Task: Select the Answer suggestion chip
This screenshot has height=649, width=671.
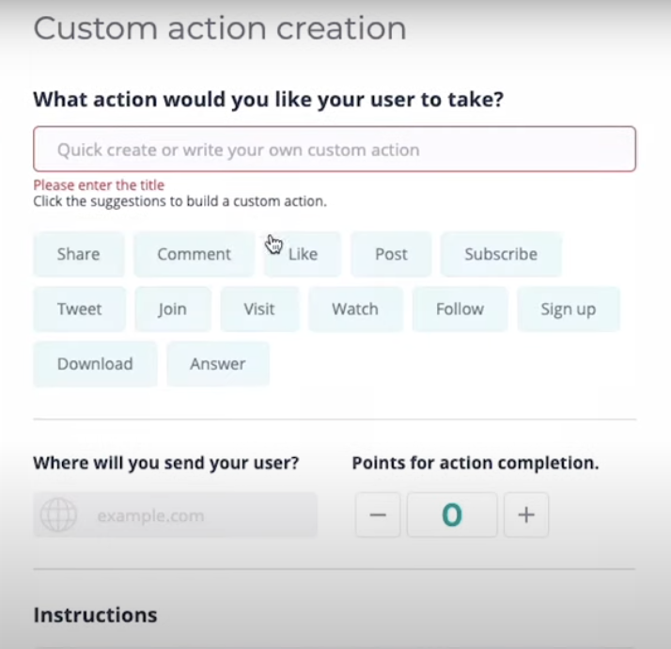Action: coord(218,364)
